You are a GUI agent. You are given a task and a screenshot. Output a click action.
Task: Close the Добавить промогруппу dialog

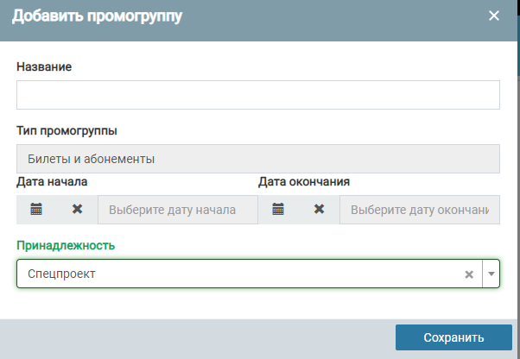pyautogui.click(x=494, y=16)
